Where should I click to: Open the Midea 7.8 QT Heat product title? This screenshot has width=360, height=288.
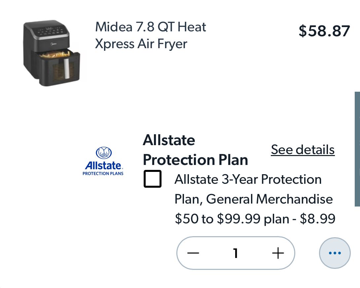click(x=151, y=27)
